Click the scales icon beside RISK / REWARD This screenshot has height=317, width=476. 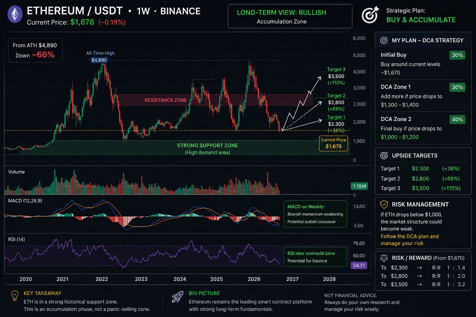click(x=384, y=258)
